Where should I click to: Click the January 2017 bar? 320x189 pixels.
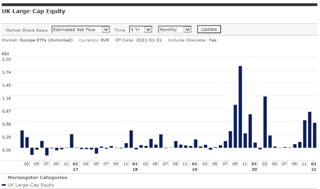72,141
